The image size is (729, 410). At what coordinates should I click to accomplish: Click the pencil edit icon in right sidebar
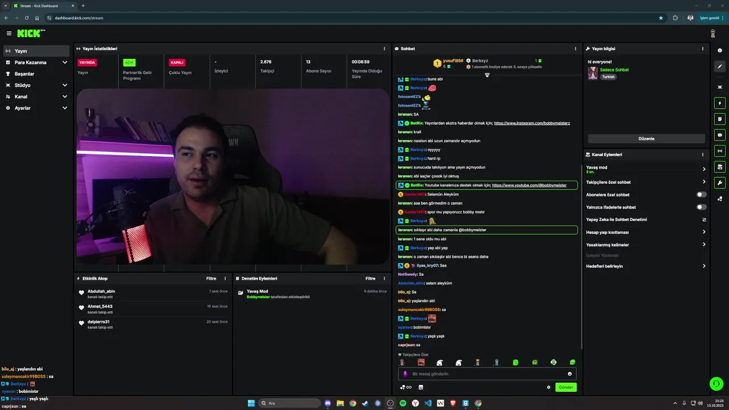point(720,67)
